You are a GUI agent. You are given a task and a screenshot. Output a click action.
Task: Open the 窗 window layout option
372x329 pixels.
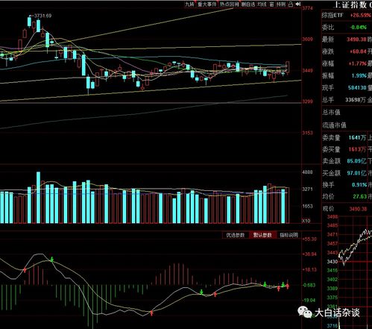click(x=271, y=4)
